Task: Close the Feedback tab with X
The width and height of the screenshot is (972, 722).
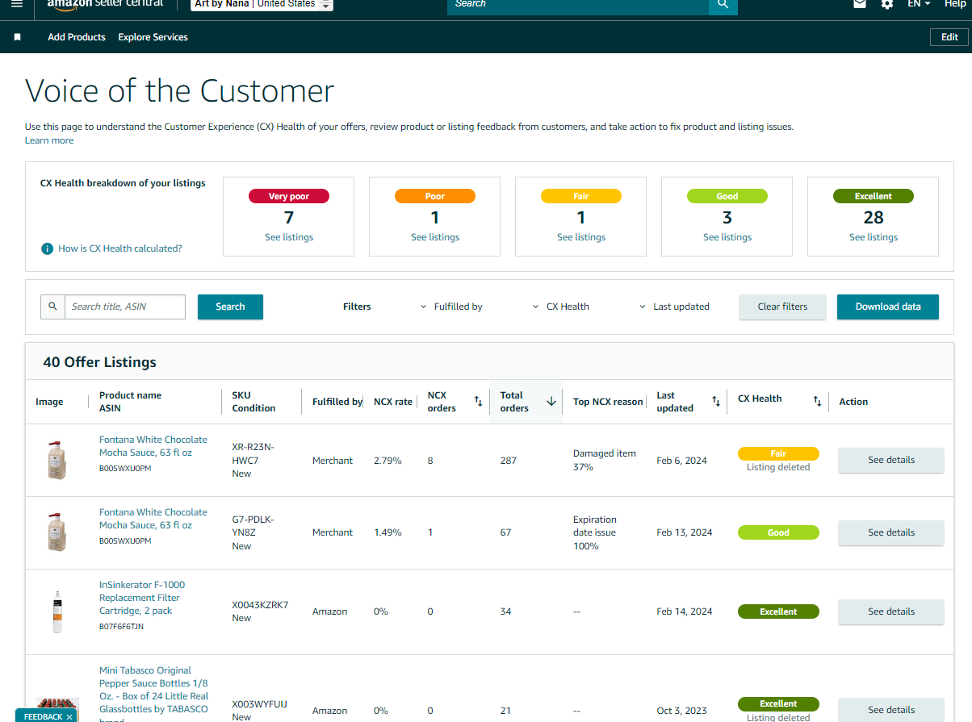Action: pyautogui.click(x=69, y=716)
